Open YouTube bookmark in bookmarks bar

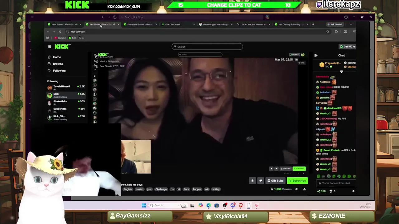click(x=60, y=38)
